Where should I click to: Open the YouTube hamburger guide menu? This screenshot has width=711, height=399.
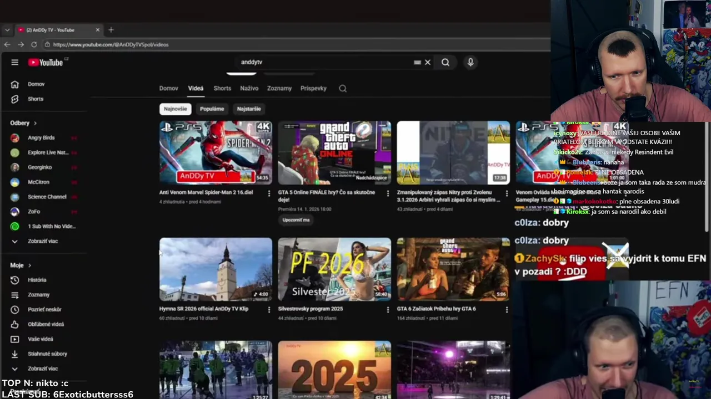coord(14,63)
